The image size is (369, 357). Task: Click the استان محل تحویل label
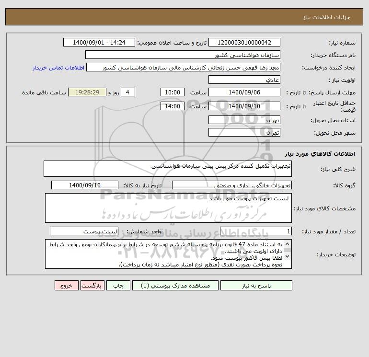(x=333, y=120)
